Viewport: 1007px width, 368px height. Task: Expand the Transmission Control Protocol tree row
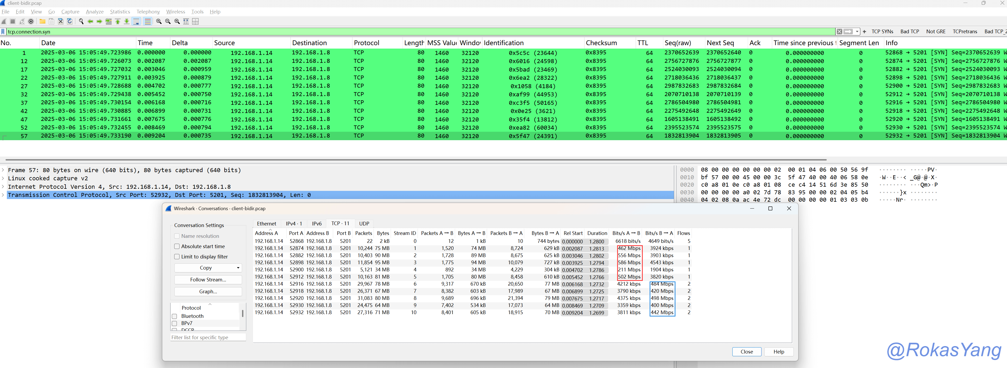point(3,195)
